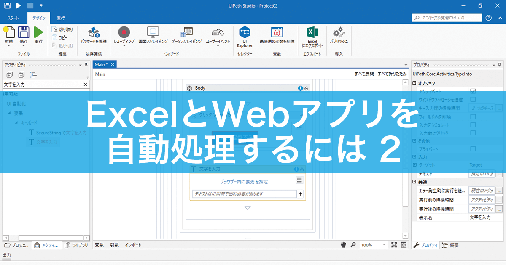
Task: Collapse the Body container chevron
Action: coord(307,88)
